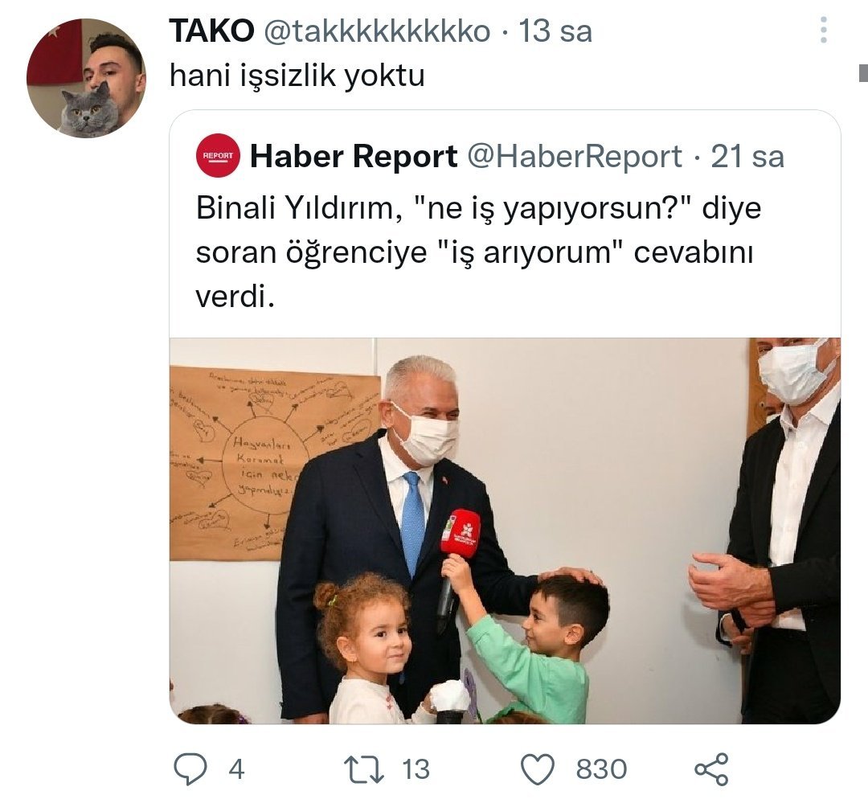Open TAKO's profile avatar with cat
868x799 pixels.
[86, 78]
